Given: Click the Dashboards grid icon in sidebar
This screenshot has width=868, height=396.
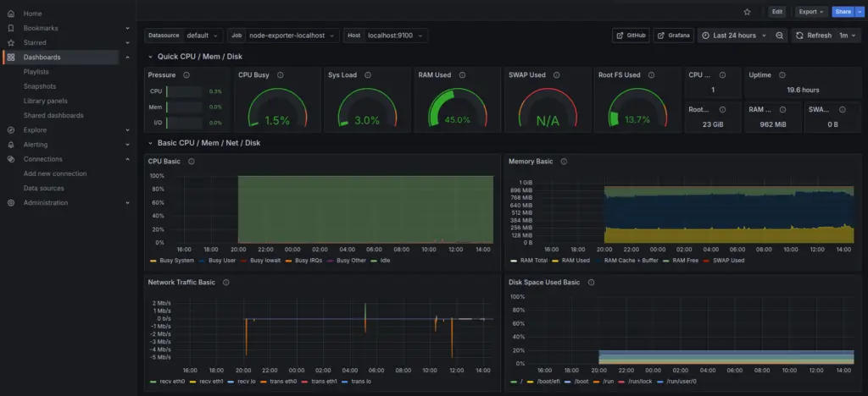Looking at the screenshot, I should pyautogui.click(x=11, y=58).
